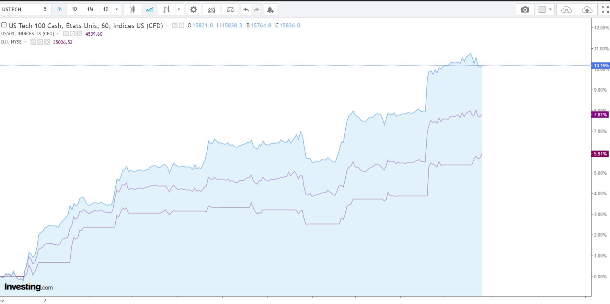Image resolution: width=610 pixels, height=304 pixels.
Task: Click the blue 10.19% price label
Action: pos(601,65)
